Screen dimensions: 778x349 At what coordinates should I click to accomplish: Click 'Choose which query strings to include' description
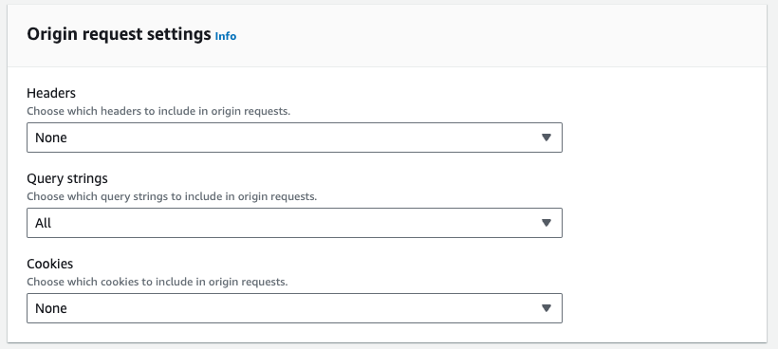tap(172, 196)
